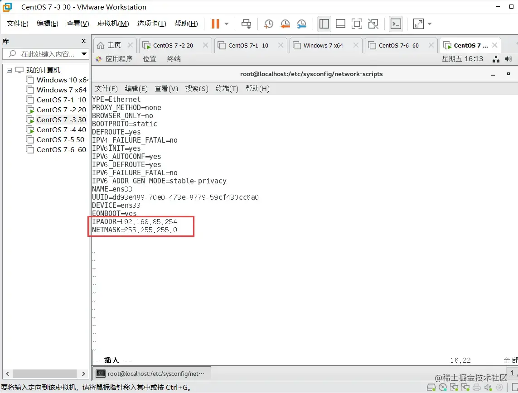Select CentOS 7-5 50 in library

point(55,139)
